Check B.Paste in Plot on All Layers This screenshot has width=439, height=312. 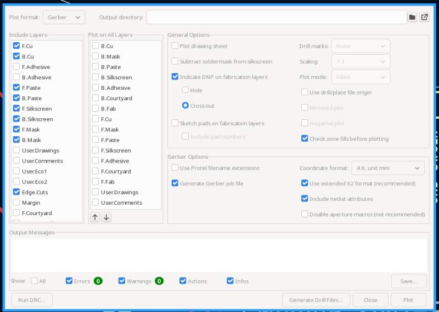tap(95, 67)
